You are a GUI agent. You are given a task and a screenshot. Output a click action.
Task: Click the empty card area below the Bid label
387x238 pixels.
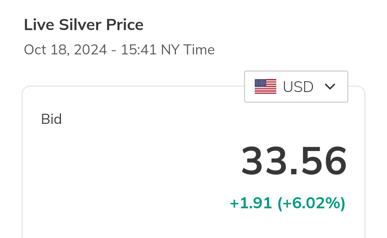[x=107, y=172]
